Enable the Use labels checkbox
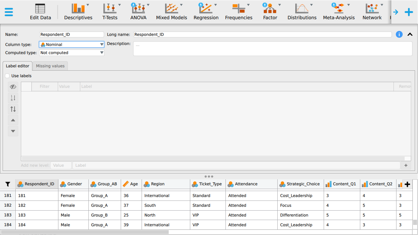 pyautogui.click(x=7, y=76)
